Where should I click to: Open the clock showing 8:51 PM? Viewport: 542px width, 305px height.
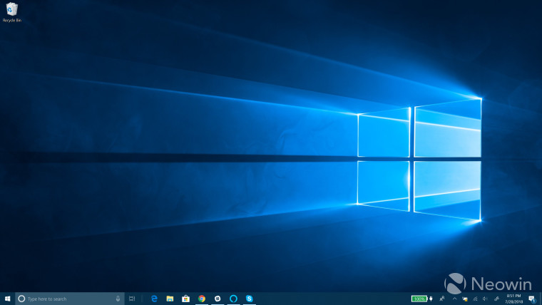click(x=513, y=299)
